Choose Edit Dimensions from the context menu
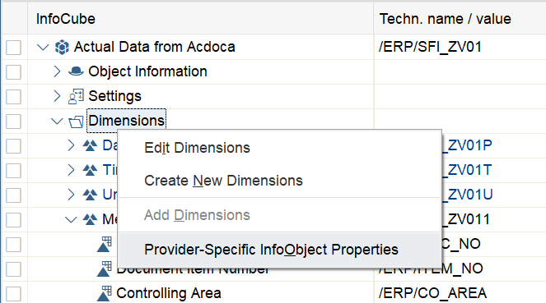546x303 pixels. (197, 148)
